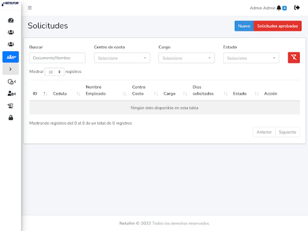Open the dashboard gauge icon in sidebar
The height and width of the screenshot is (231, 308).
11,21
